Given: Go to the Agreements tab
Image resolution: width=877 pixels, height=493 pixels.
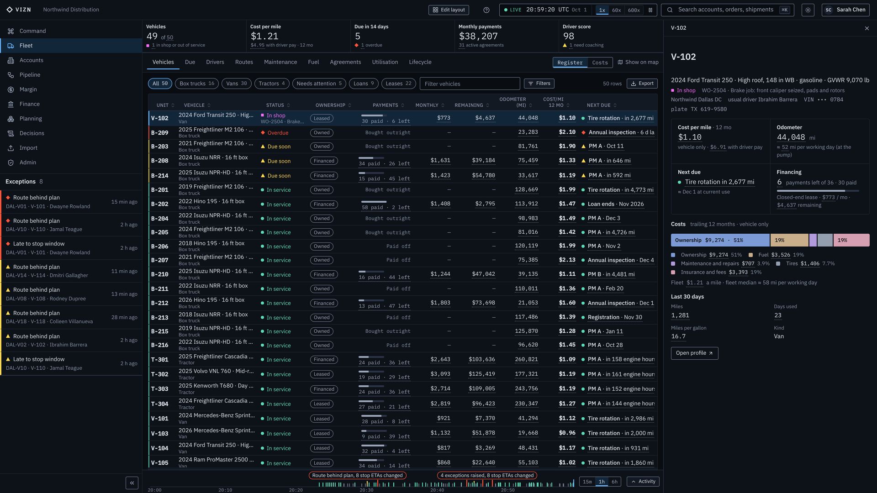Looking at the screenshot, I should 345,62.
